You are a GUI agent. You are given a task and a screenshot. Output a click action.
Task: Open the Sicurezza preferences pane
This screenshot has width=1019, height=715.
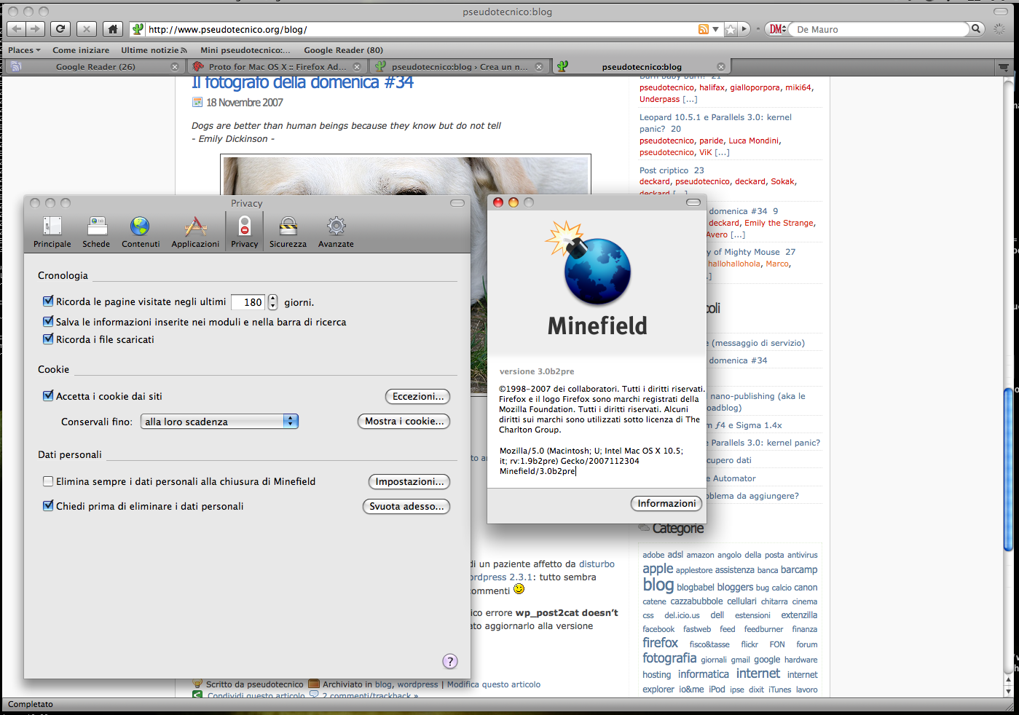coord(288,232)
